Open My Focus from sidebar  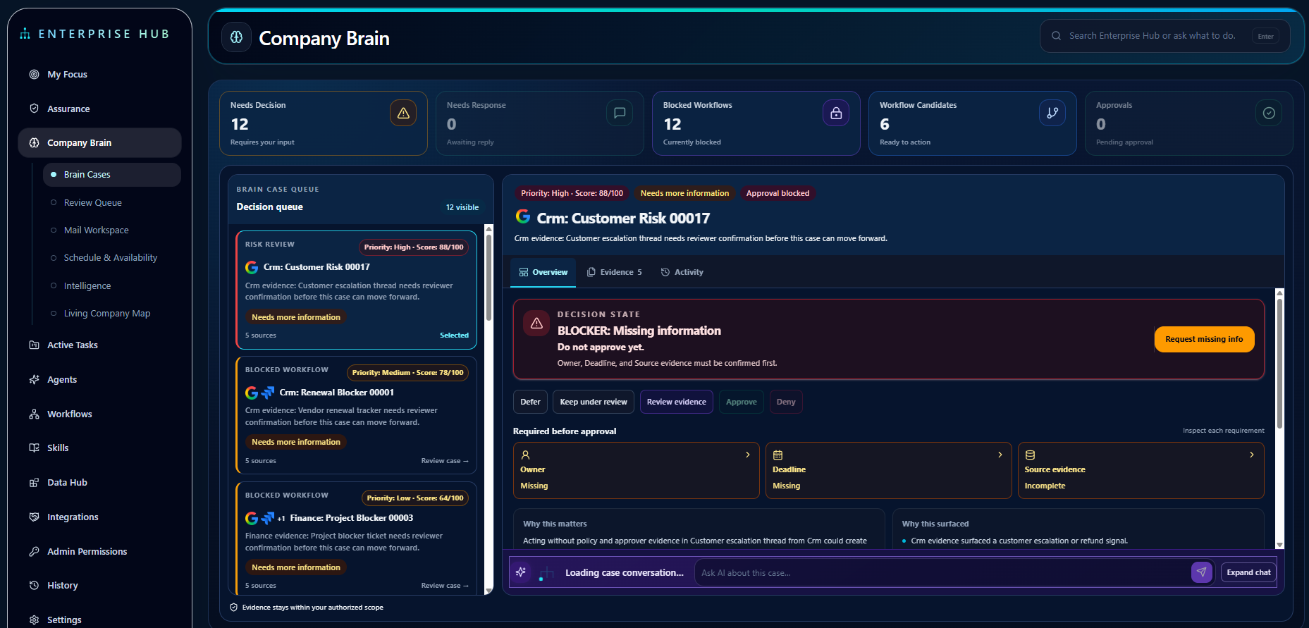[x=99, y=74]
